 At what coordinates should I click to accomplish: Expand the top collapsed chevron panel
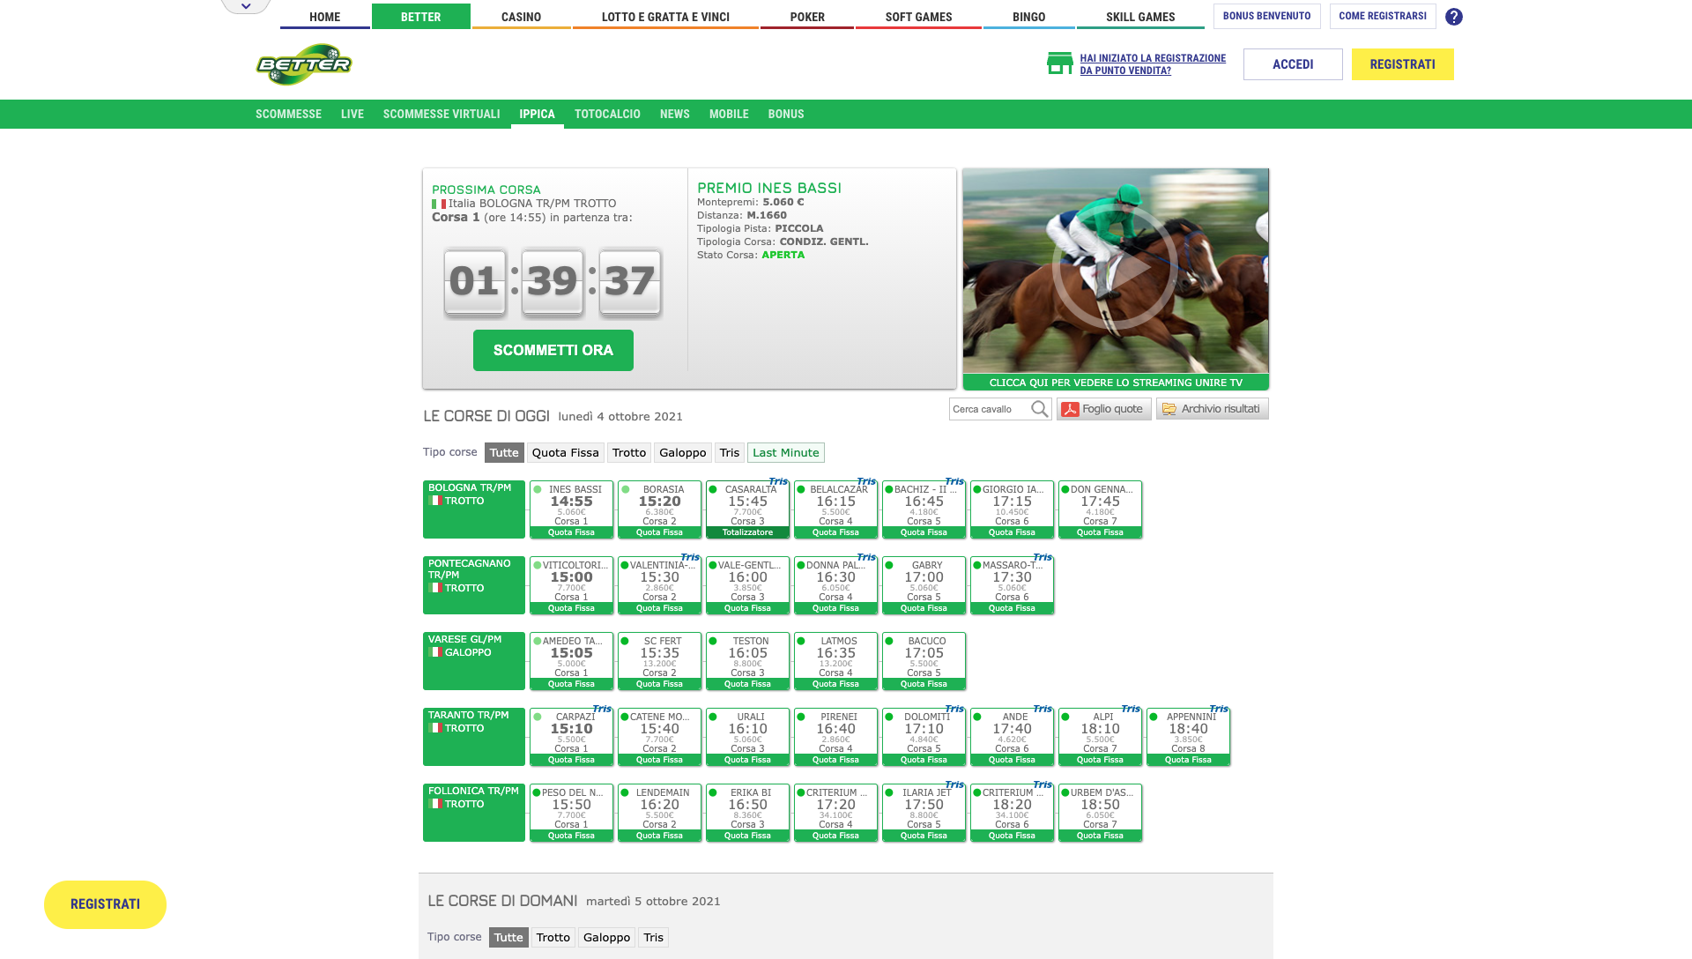(246, 6)
